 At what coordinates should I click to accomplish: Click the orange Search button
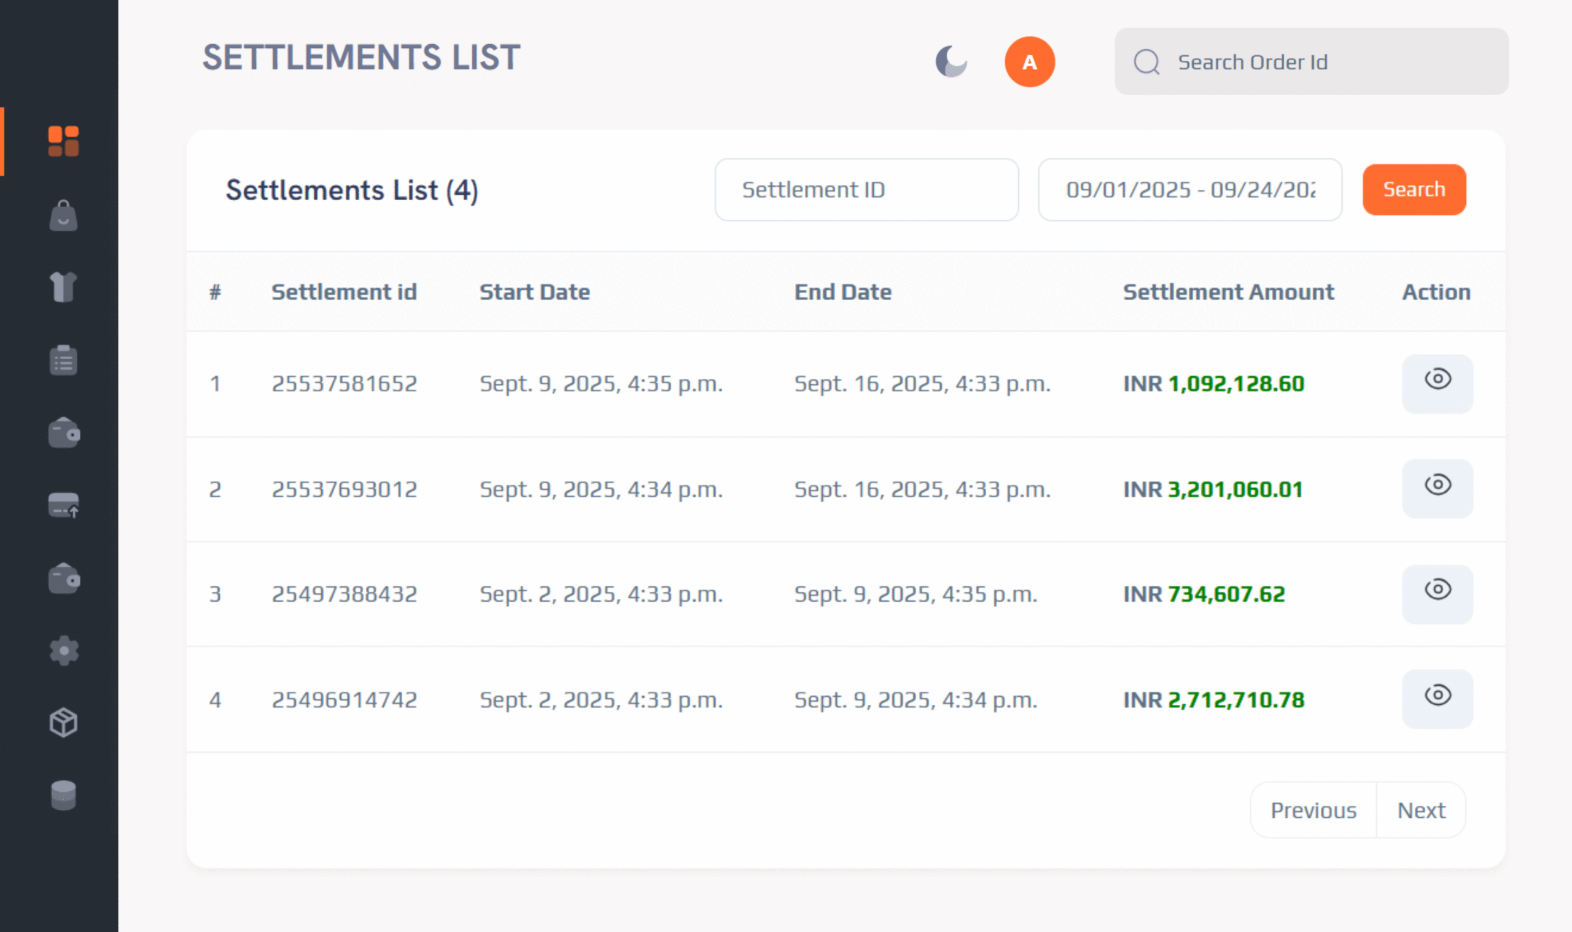pos(1414,190)
